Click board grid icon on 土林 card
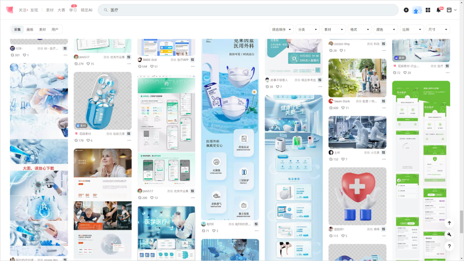This screenshot has width=464, height=261. (x=384, y=152)
